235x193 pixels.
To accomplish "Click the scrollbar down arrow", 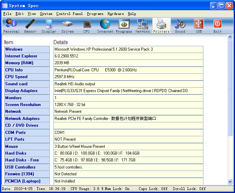I will [230, 182].
